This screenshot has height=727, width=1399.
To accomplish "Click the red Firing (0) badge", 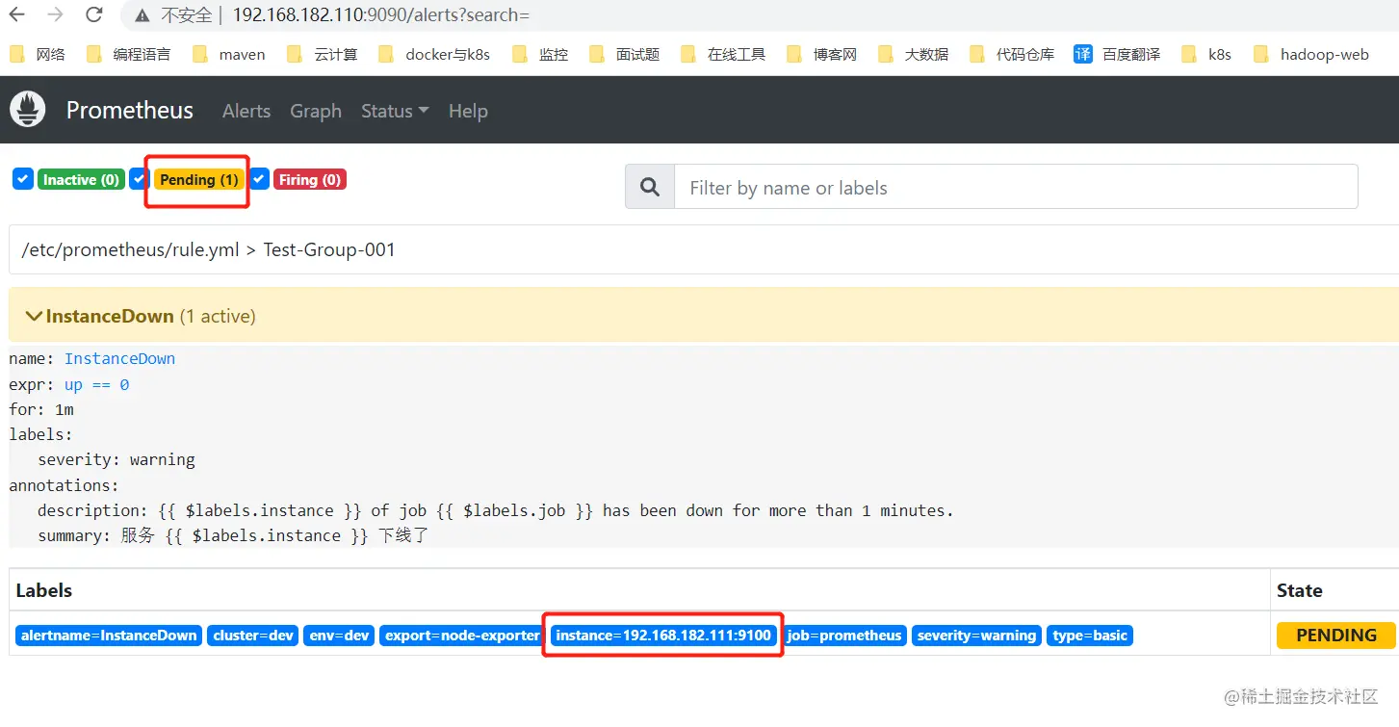I will point(309,180).
